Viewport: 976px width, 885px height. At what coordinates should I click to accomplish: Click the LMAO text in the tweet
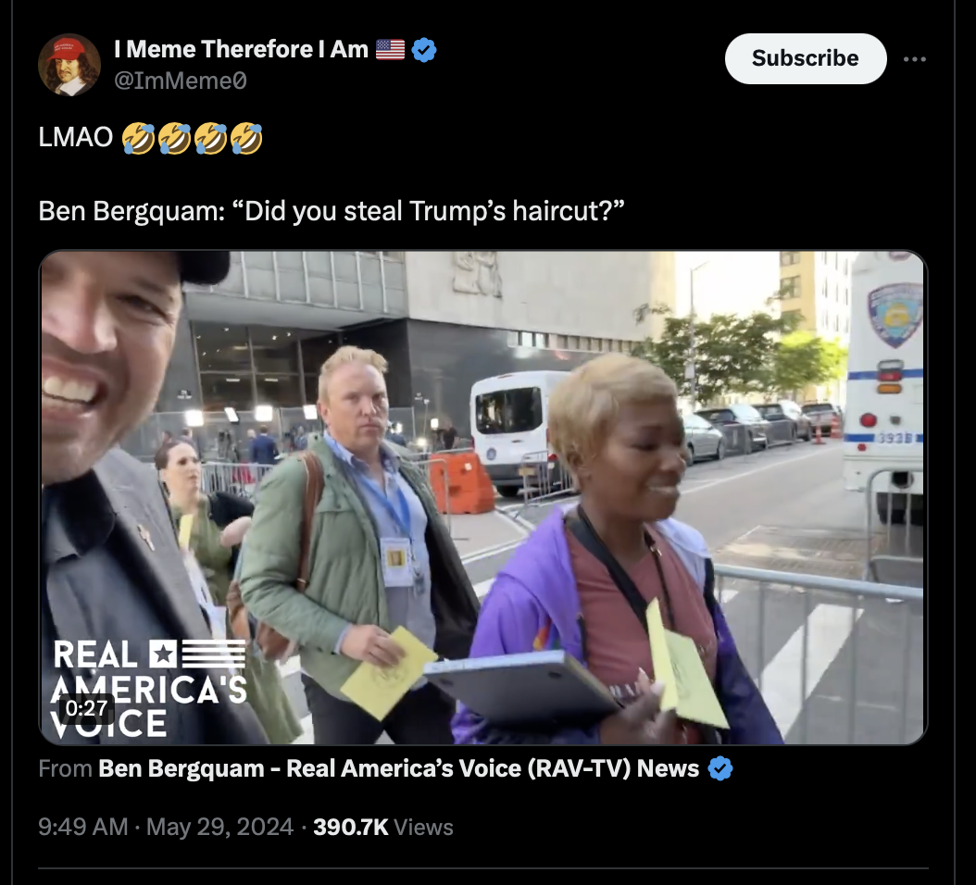[76, 138]
